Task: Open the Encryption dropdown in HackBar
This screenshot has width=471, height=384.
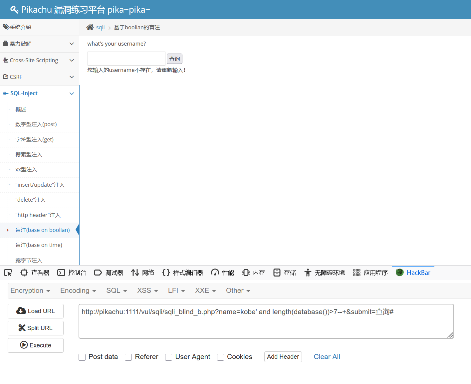Action: click(x=30, y=290)
